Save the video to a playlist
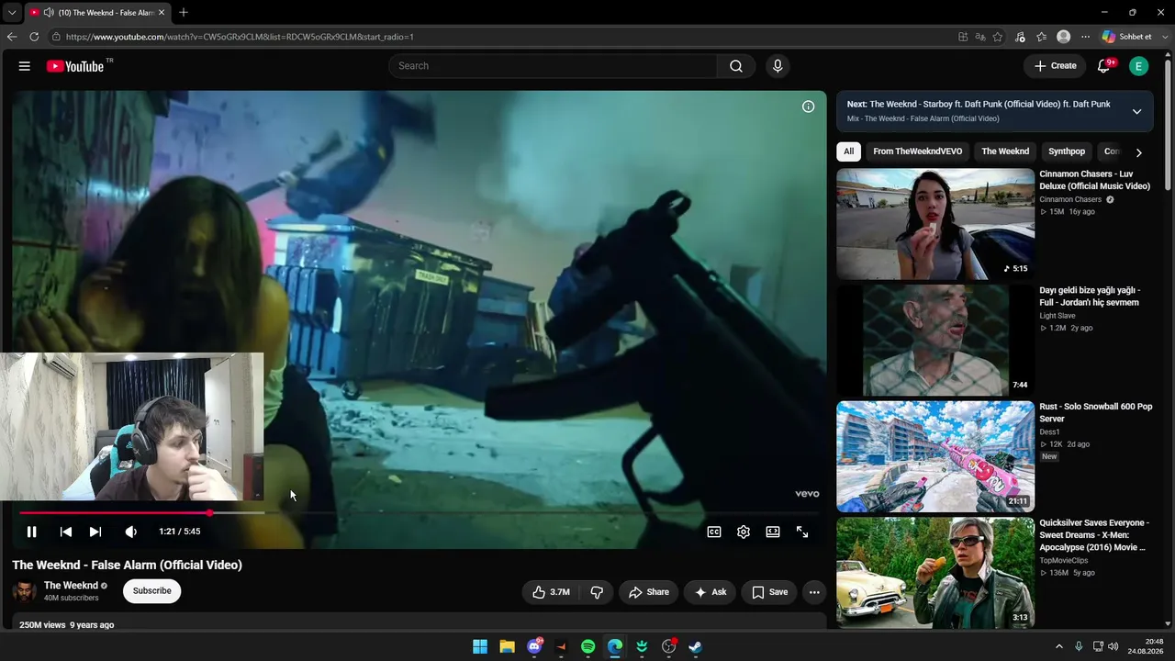Screen dimensions: 1175x661 click(x=769, y=592)
